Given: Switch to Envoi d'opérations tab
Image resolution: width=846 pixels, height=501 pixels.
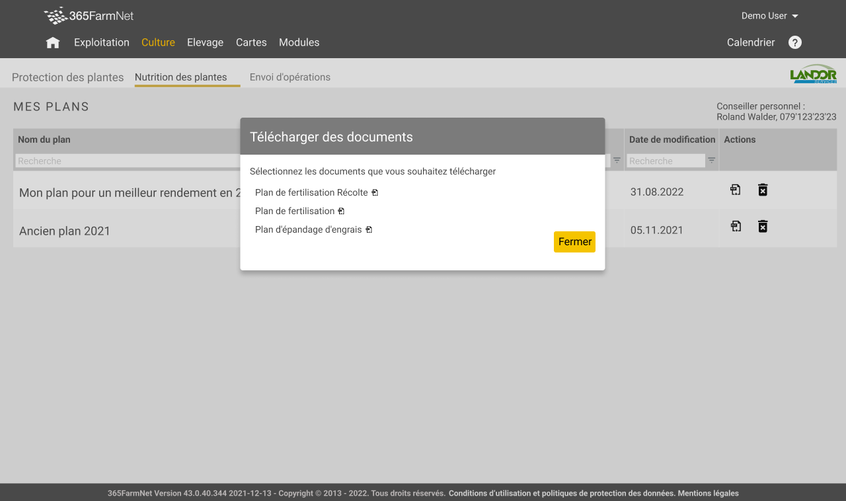Looking at the screenshot, I should coord(289,77).
